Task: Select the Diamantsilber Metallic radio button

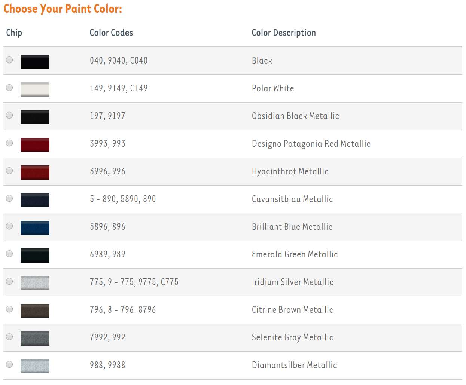Action: [x=10, y=364]
